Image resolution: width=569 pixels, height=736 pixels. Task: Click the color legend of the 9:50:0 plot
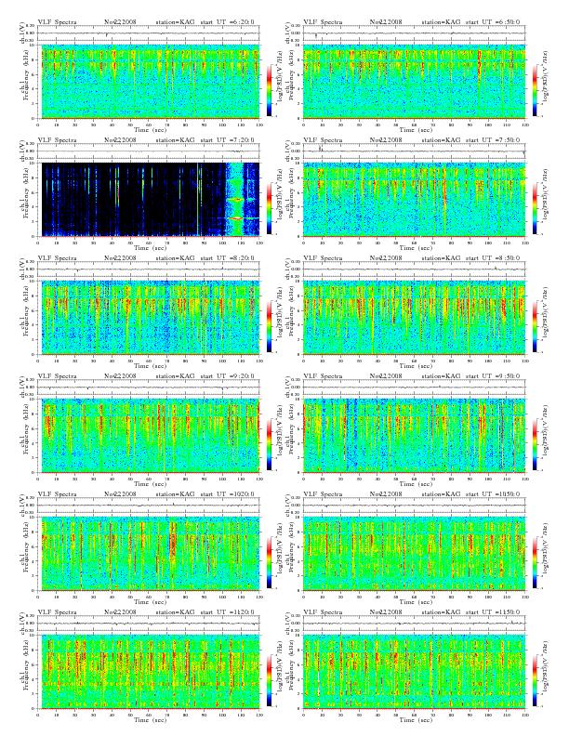click(x=536, y=444)
